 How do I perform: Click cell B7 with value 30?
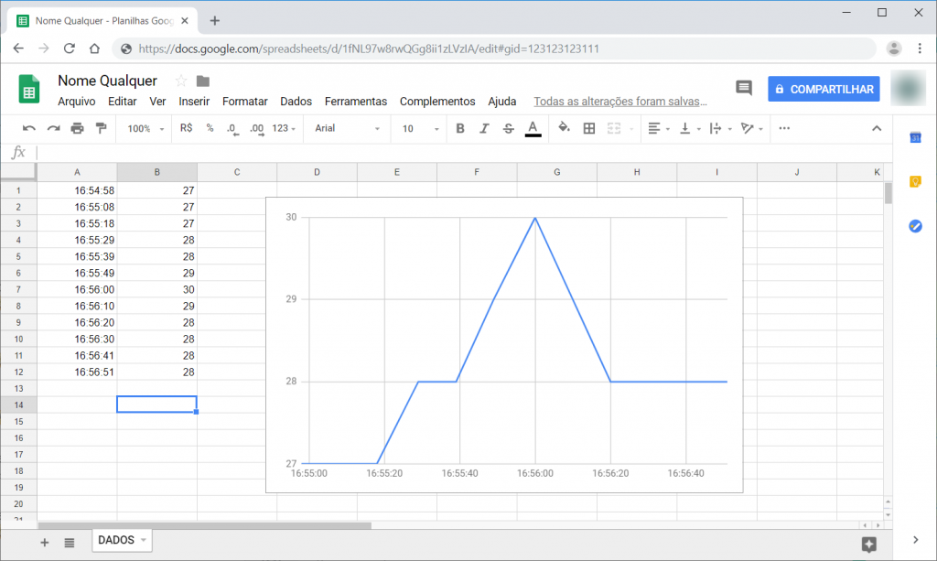157,289
